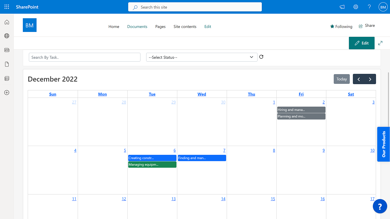Click the SharePoint title text
Screen dimensions: 390x219
click(x=27, y=7)
